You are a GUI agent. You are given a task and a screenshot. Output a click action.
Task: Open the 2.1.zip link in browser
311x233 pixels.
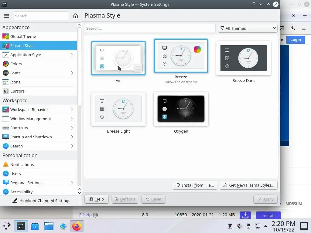(x=85, y=215)
